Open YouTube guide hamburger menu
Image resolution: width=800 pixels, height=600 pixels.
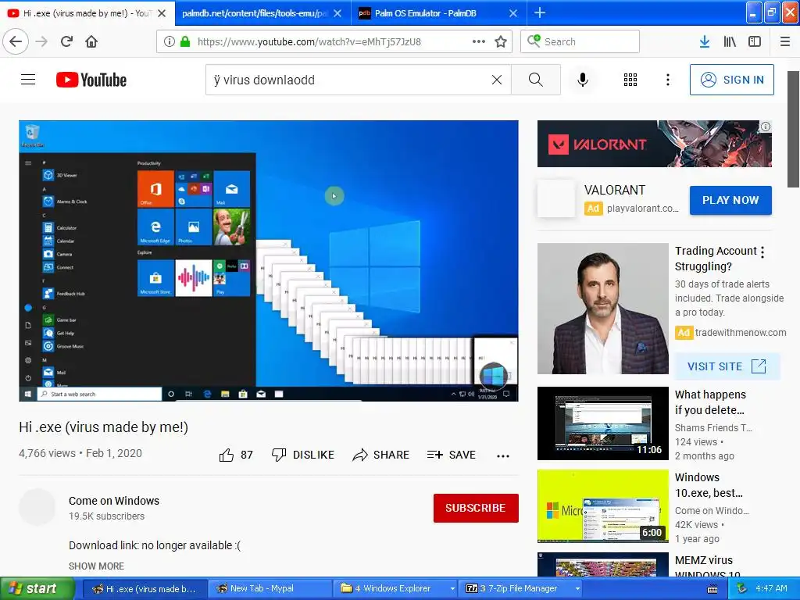[28, 80]
